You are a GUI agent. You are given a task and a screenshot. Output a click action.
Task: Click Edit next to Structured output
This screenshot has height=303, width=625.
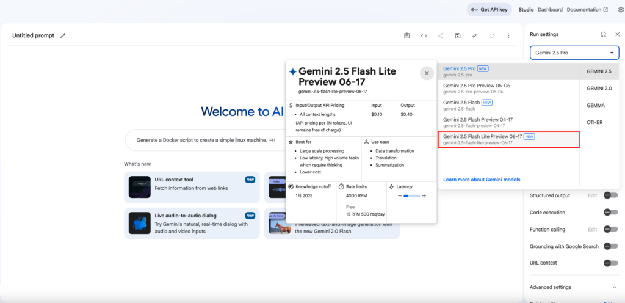click(x=592, y=195)
